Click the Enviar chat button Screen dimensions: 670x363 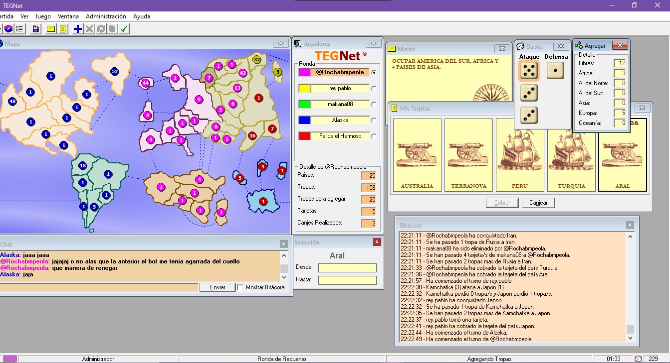(x=218, y=287)
